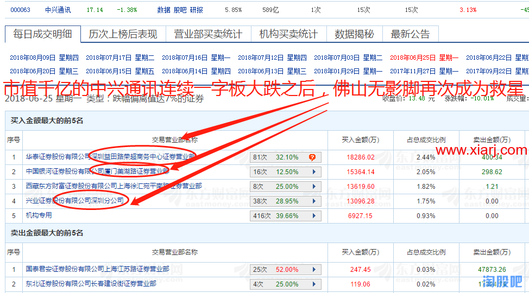Screen dimensions: 529x293
Task: Open the 股吧 link
Action: [180, 10]
